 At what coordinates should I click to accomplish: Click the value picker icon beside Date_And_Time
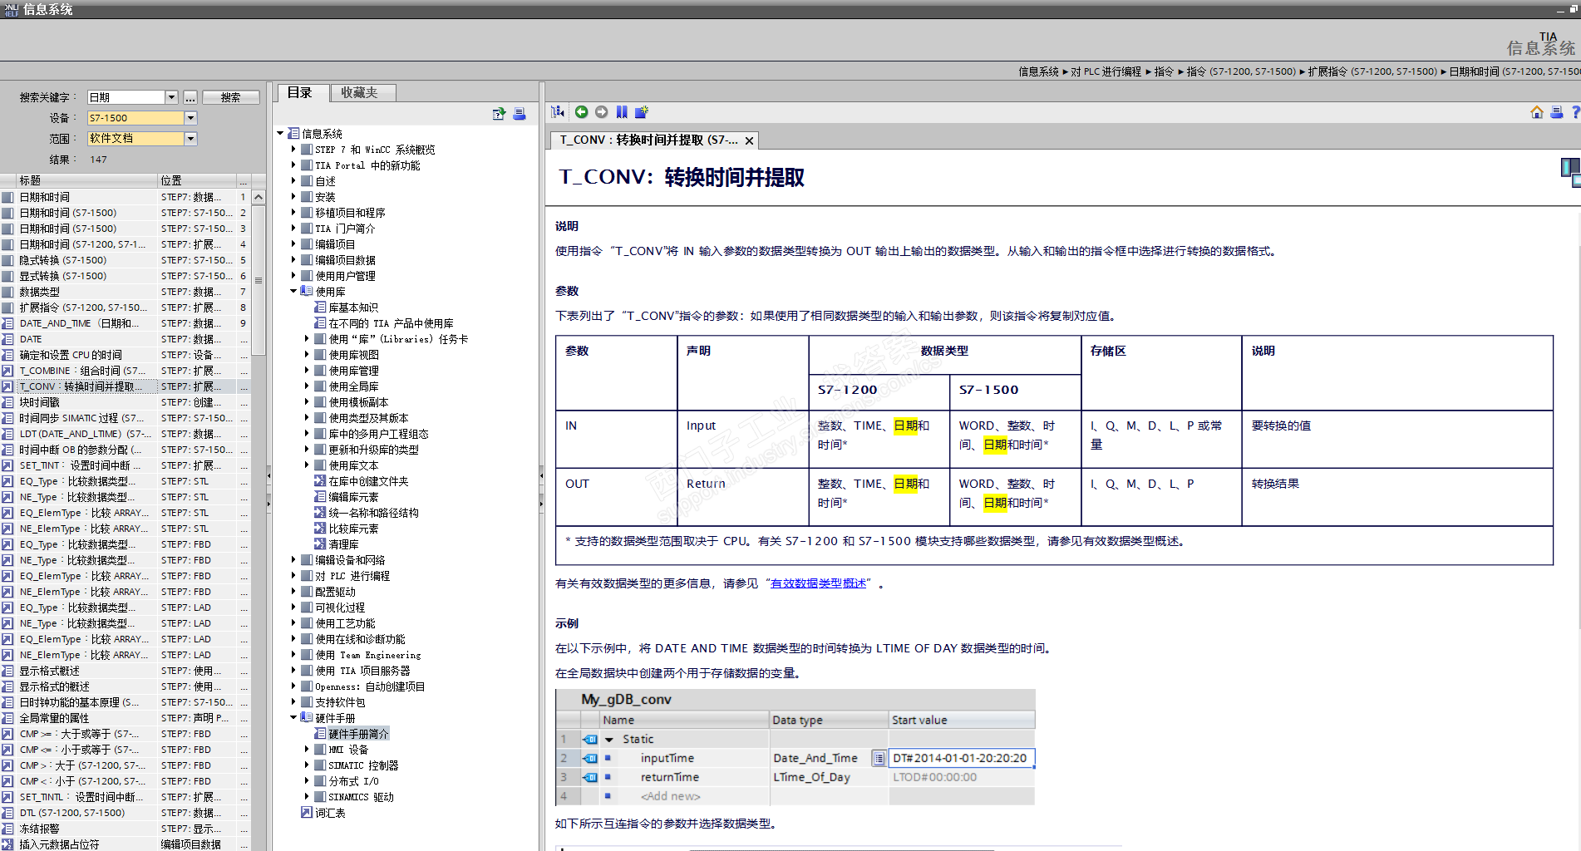[x=879, y=758]
